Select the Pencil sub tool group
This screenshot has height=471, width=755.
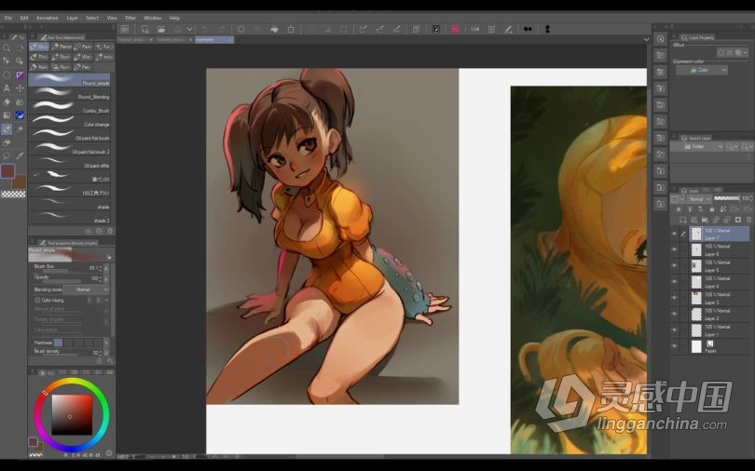point(62,47)
